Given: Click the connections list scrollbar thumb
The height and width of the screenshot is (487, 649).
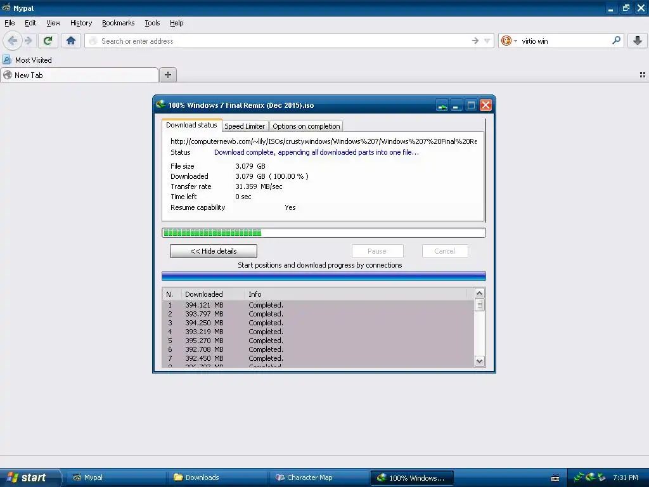Looking at the screenshot, I should click(x=479, y=305).
